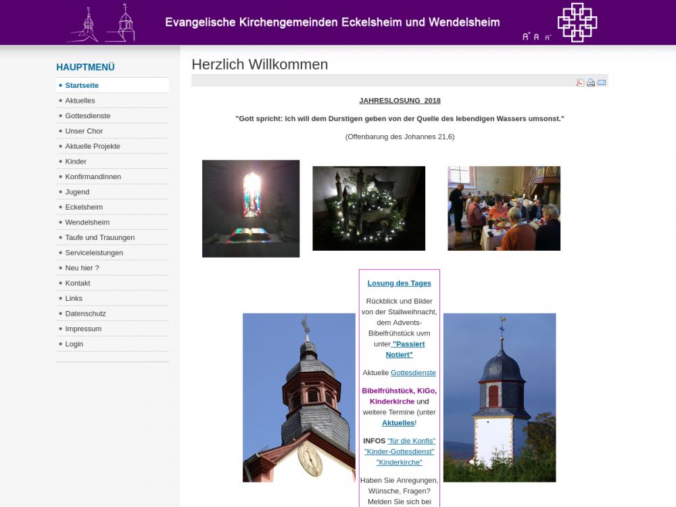Image resolution: width=676 pixels, height=507 pixels.
Task: Decrease font size with A- icon
Action: click(548, 37)
